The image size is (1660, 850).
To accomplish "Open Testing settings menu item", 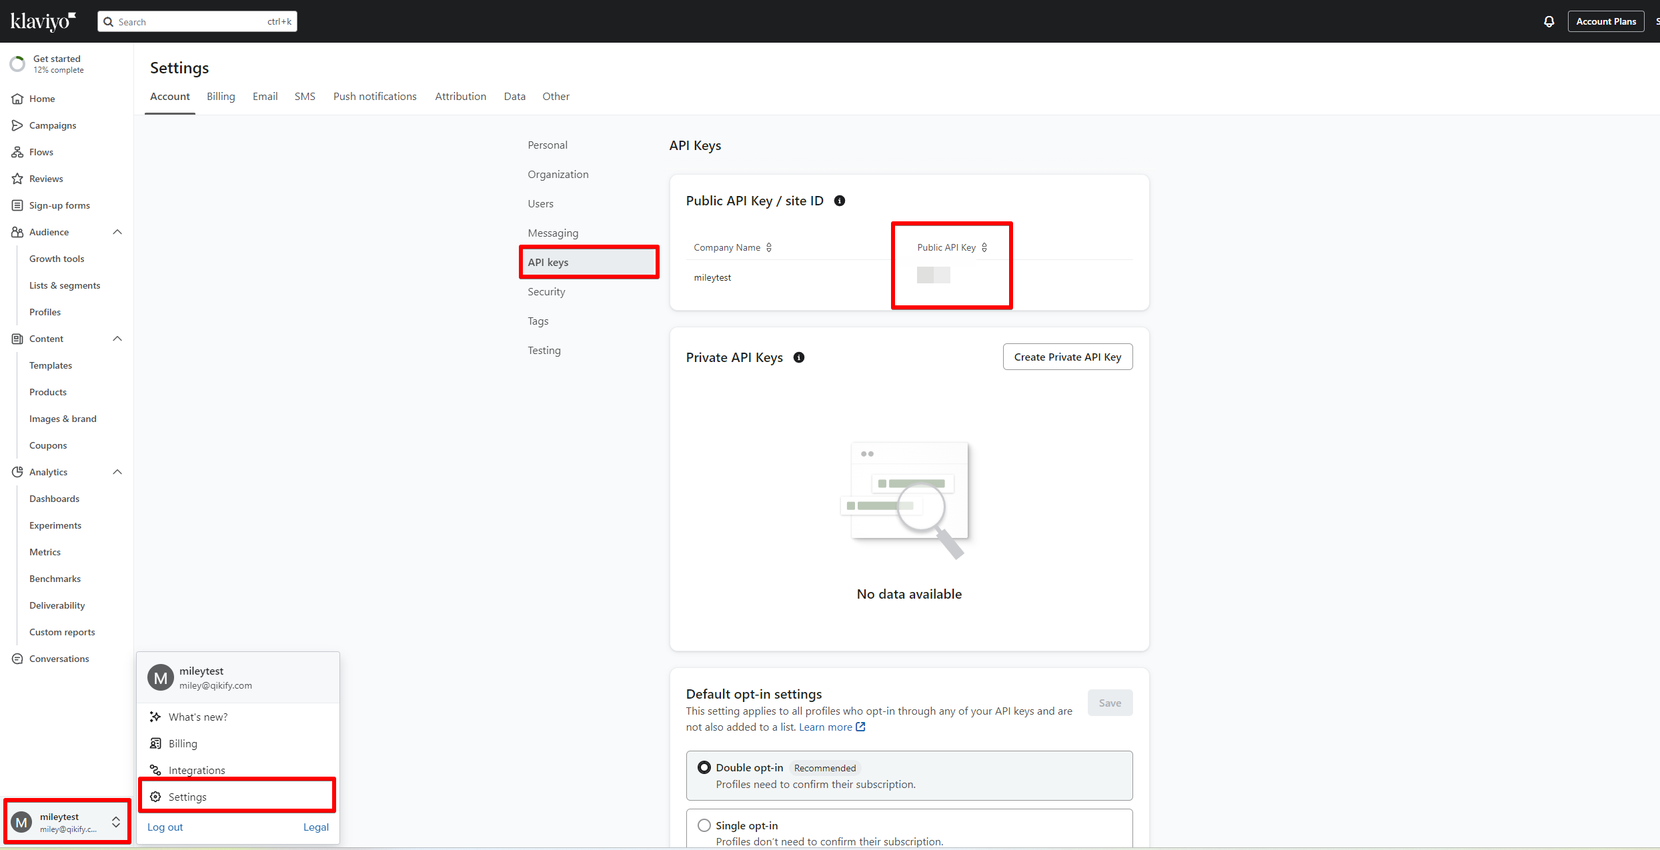I will pos(544,351).
